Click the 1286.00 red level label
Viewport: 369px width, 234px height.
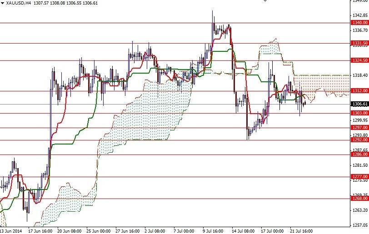tap(359, 154)
